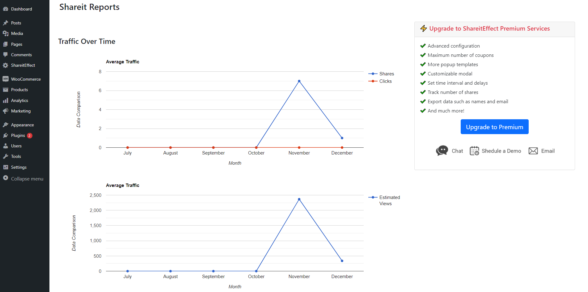Image resolution: width=588 pixels, height=292 pixels.
Task: Click 'More popup templates' text
Action: 453,64
